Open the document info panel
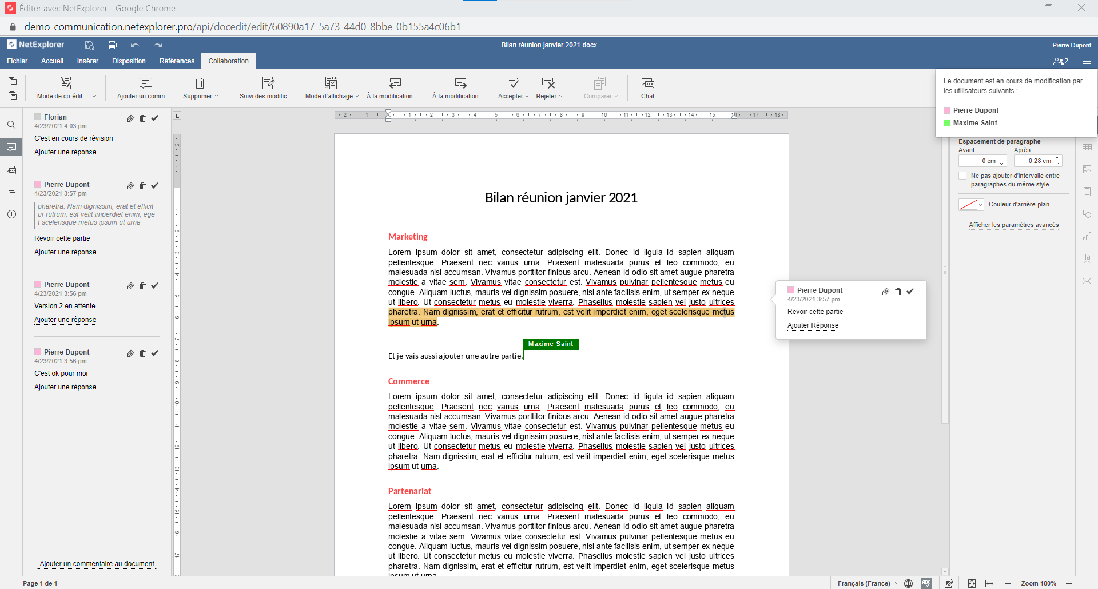This screenshot has height=589, width=1098. pos(11,214)
